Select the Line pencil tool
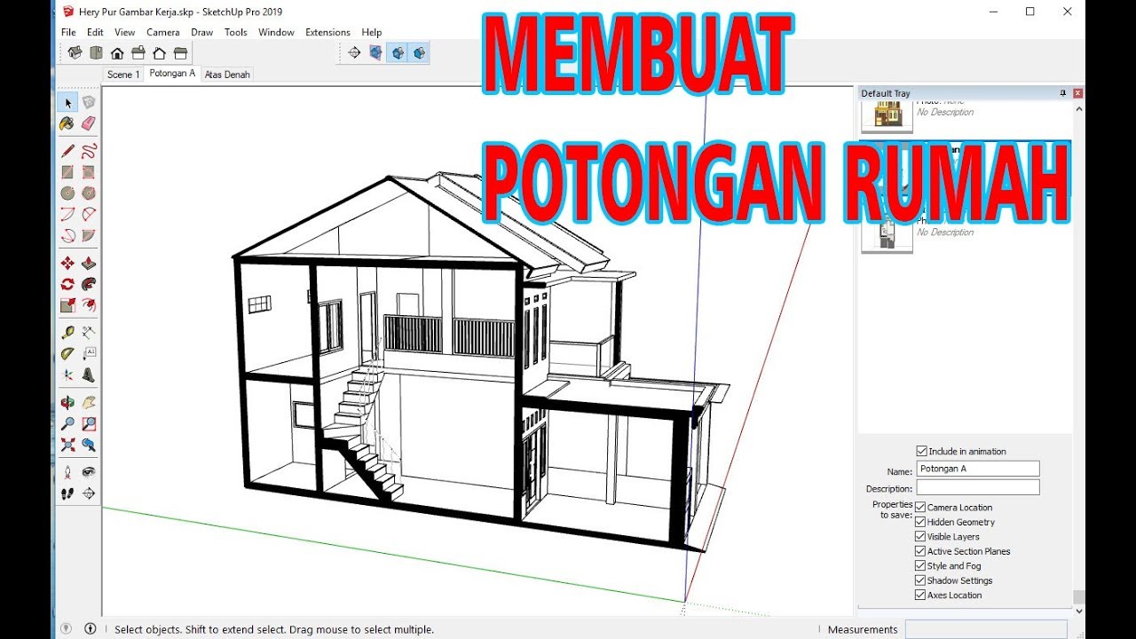1136x639 pixels. [67, 151]
